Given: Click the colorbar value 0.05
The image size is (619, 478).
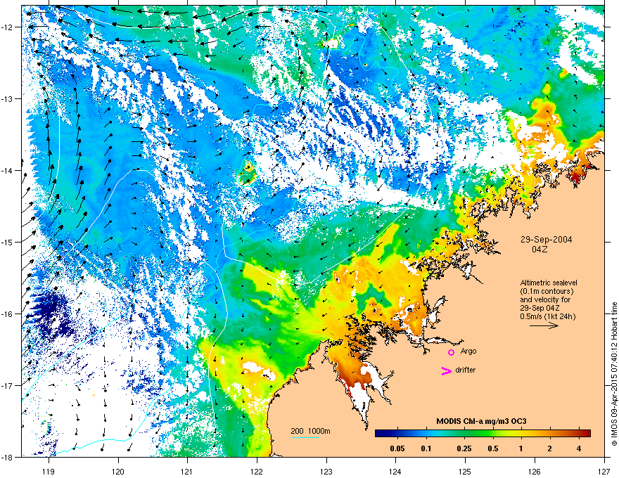Looking at the screenshot, I should 397,448.
